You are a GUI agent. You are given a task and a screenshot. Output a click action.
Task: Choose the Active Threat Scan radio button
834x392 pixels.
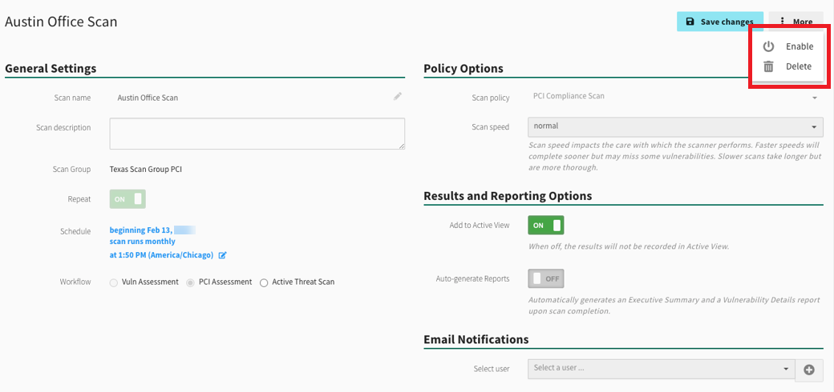(x=264, y=282)
